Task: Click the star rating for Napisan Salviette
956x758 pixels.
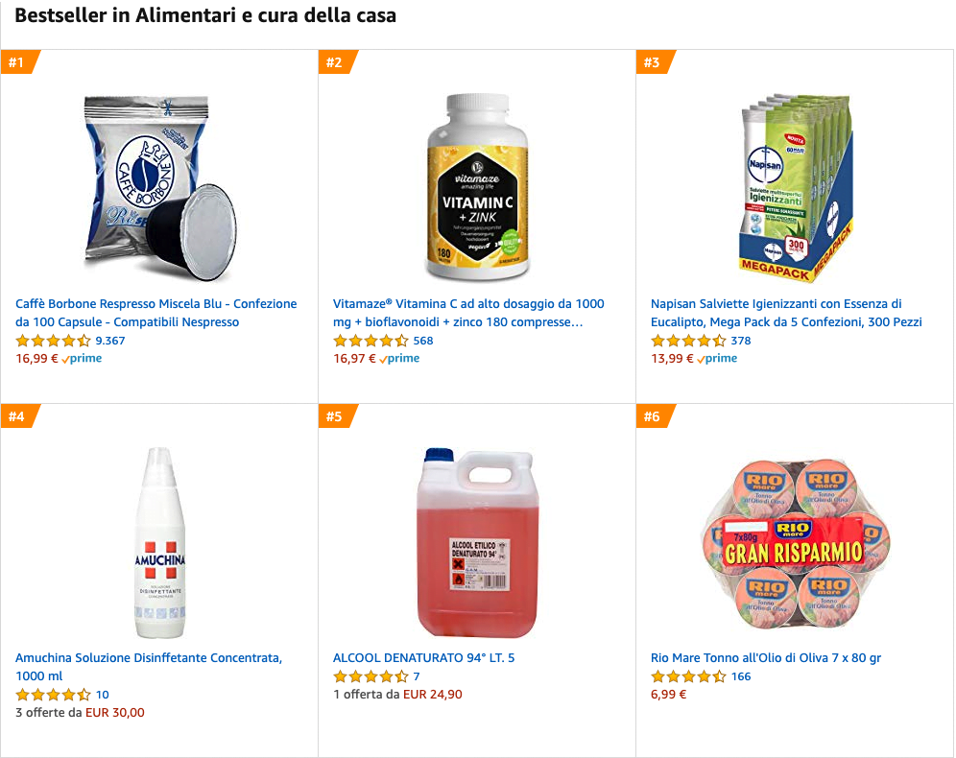Action: tap(688, 341)
